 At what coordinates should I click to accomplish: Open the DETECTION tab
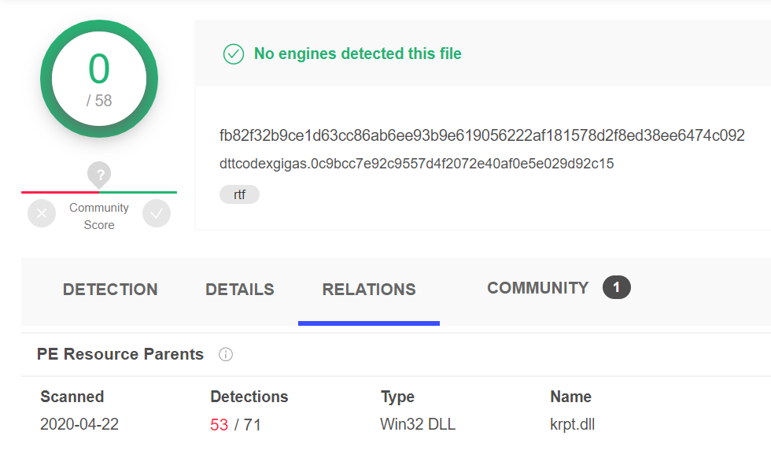[x=110, y=290]
